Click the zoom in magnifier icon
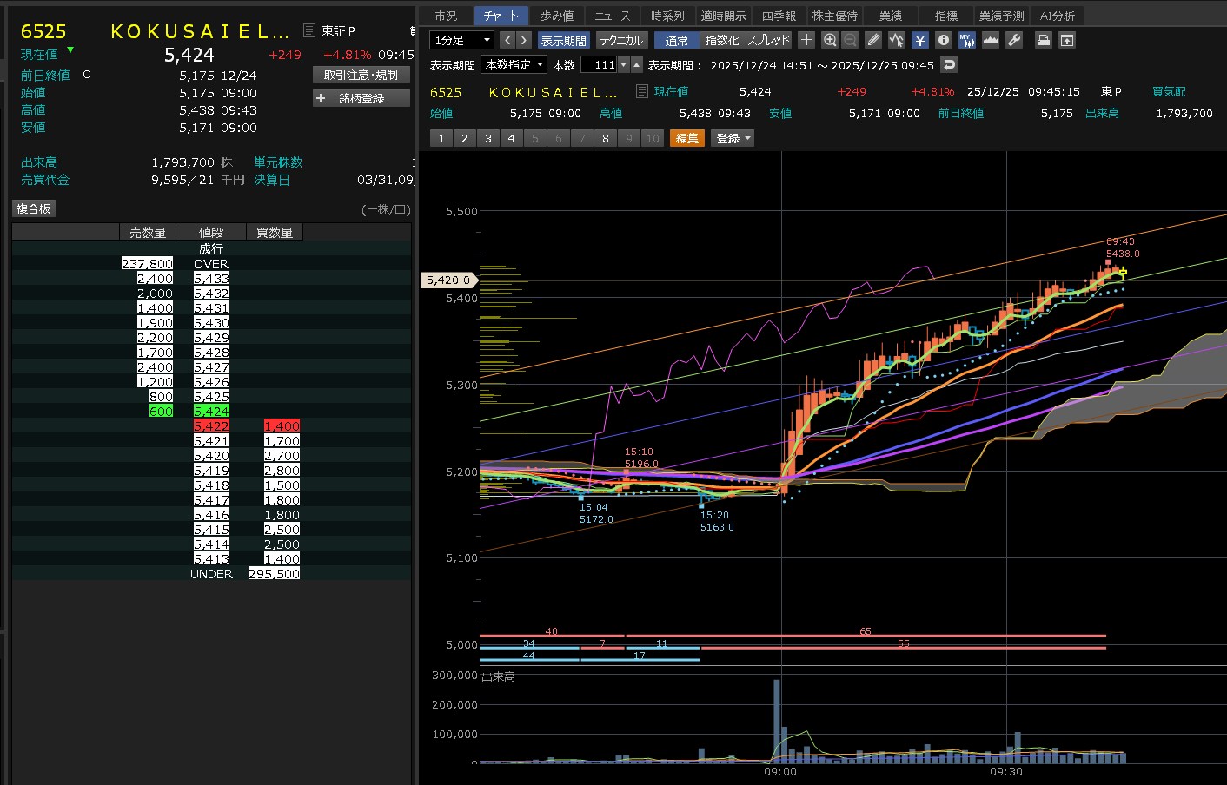The width and height of the screenshot is (1227, 785). tap(830, 40)
